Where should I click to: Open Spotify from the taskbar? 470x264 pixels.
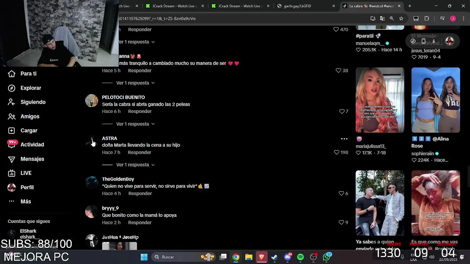pos(300,257)
